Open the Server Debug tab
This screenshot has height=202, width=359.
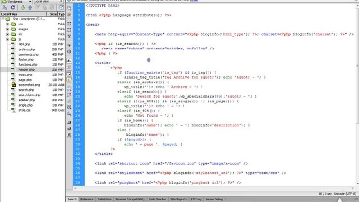[214, 199]
